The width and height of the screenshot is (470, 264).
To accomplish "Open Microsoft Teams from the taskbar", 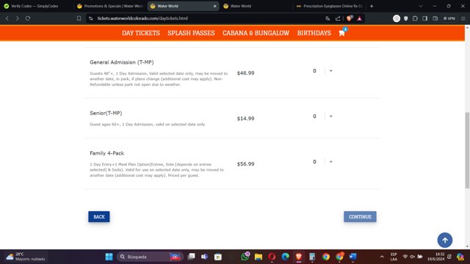I will coord(204,257).
